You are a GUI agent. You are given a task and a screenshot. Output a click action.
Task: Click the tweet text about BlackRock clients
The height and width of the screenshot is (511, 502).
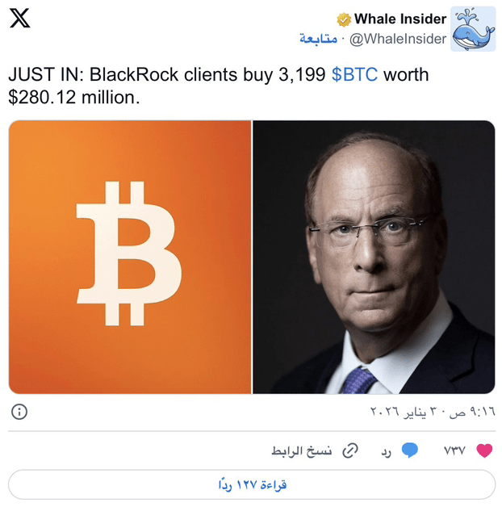pyautogui.click(x=218, y=86)
